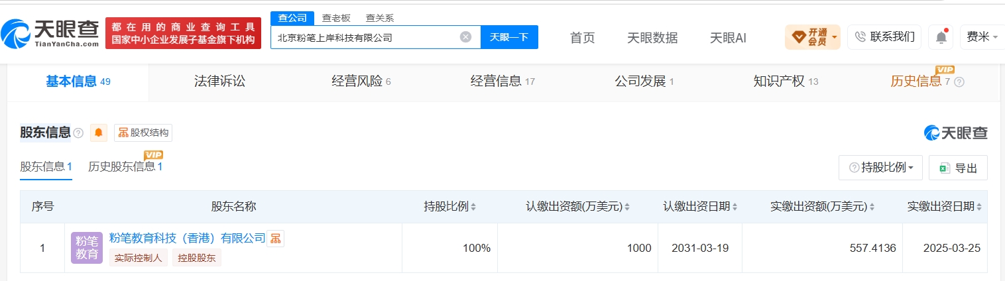Switch to the 法律诉讼 tab

click(219, 82)
